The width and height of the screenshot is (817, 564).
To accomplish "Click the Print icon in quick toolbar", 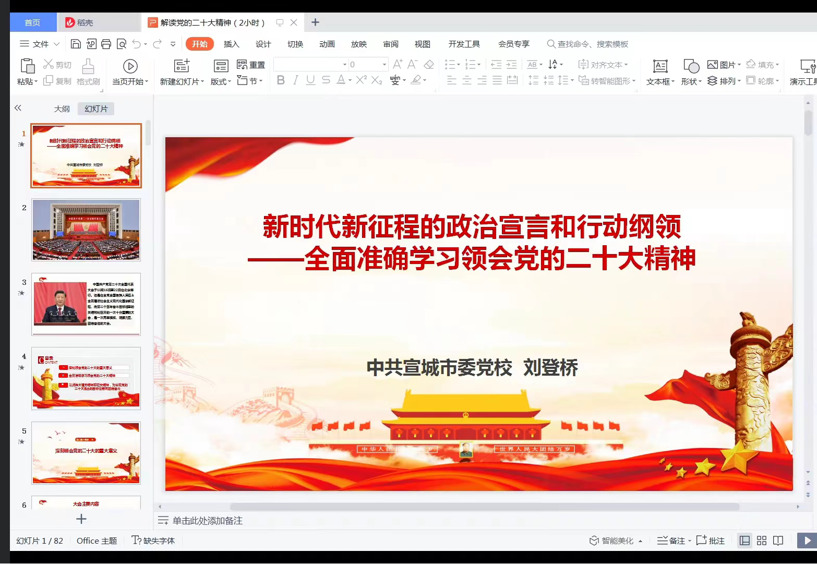I will point(106,44).
